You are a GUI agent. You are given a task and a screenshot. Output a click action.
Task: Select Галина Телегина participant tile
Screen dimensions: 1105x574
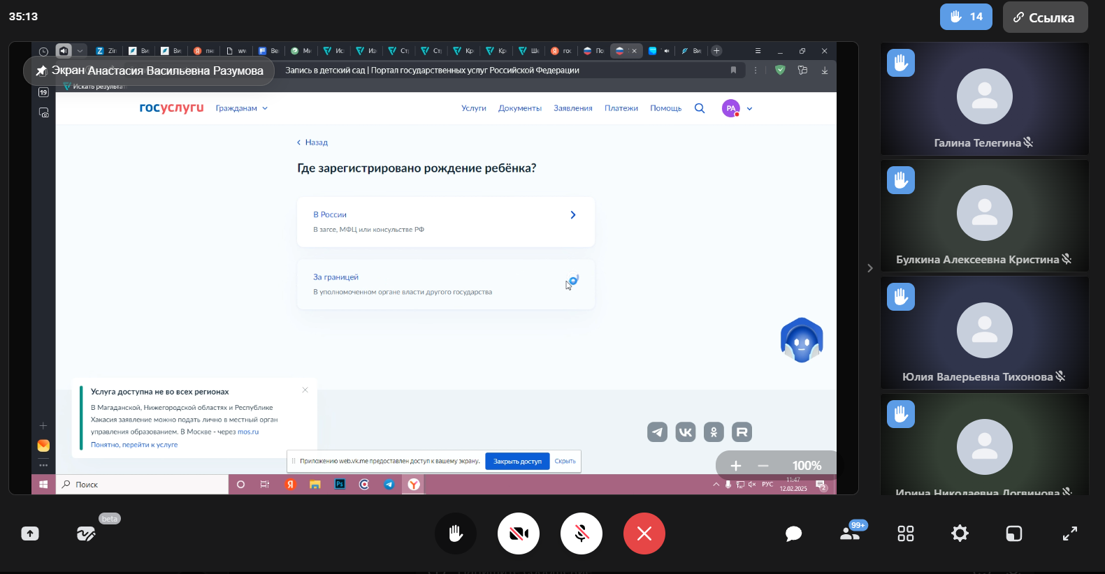(984, 98)
